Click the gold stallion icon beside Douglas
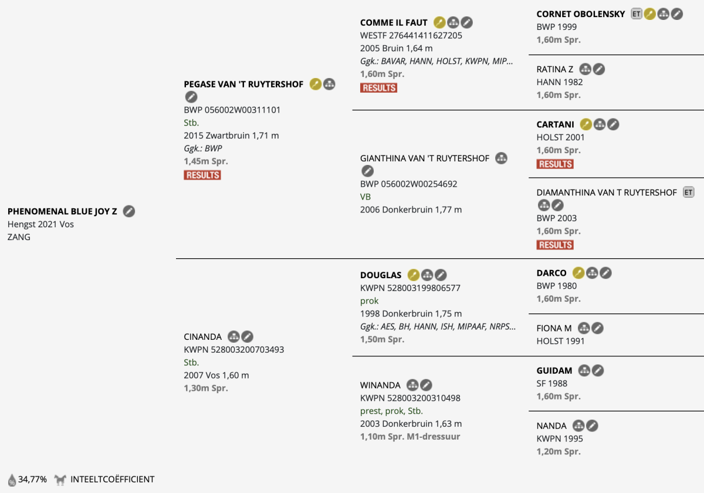Screen dimensions: 704x493 [414, 275]
